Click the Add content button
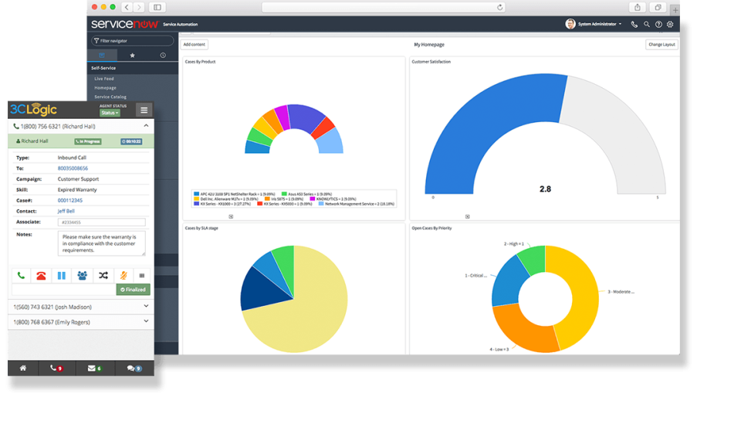This screenshot has width=741, height=421. click(x=195, y=45)
